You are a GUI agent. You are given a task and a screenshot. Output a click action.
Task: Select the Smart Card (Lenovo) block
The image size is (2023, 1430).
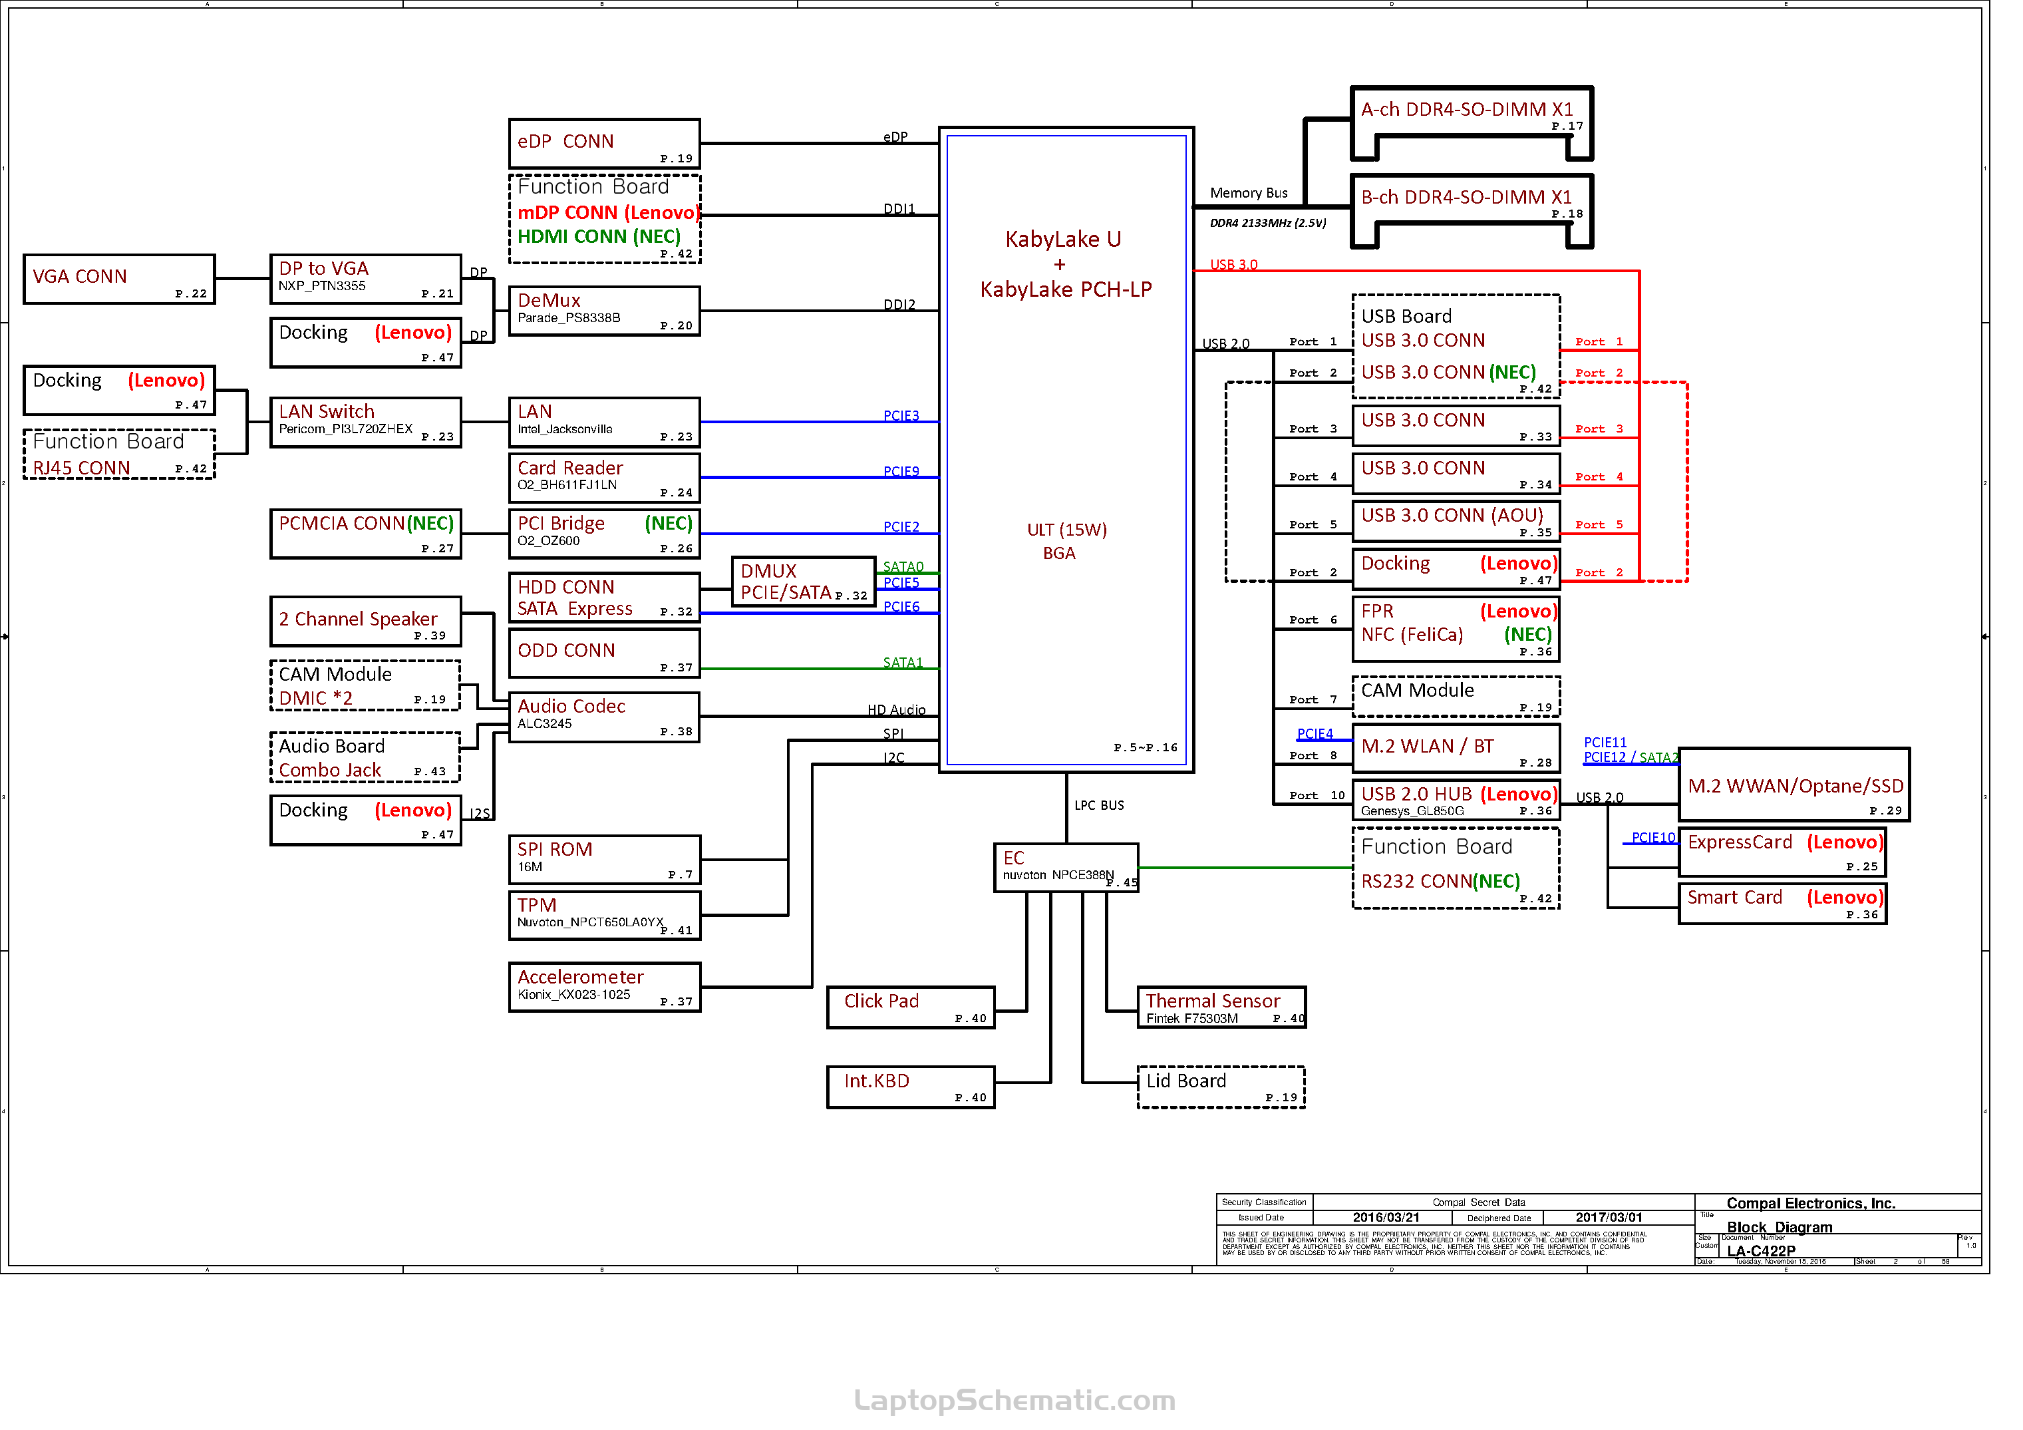point(1782,904)
